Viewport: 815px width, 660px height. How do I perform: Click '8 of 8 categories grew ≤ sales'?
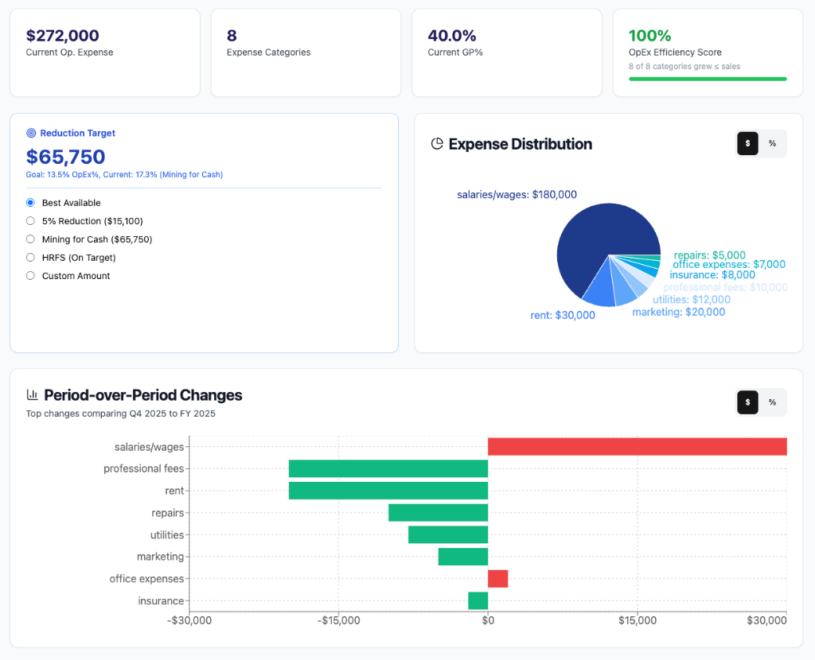coord(684,67)
